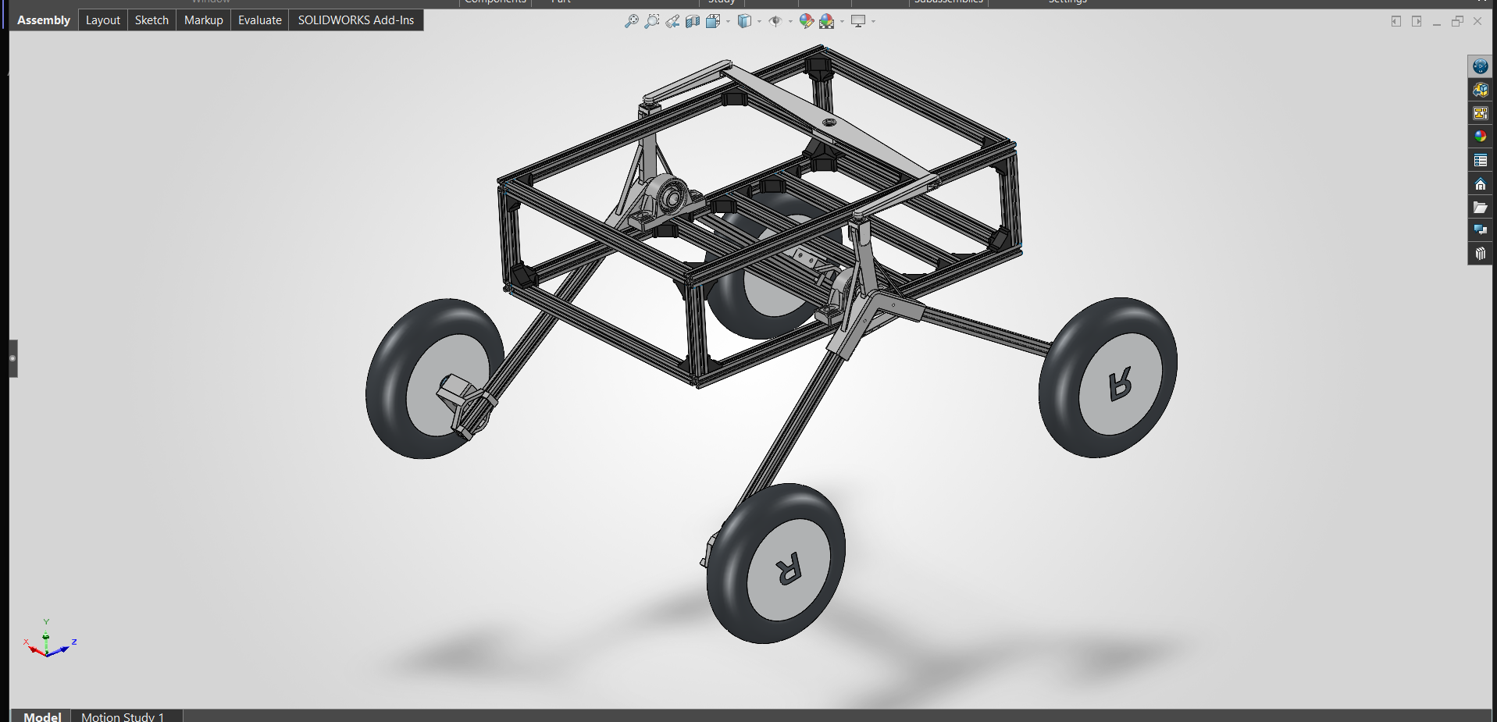This screenshot has width=1497, height=722.
Task: Expand the Display Style dropdown arrow
Action: tap(759, 21)
